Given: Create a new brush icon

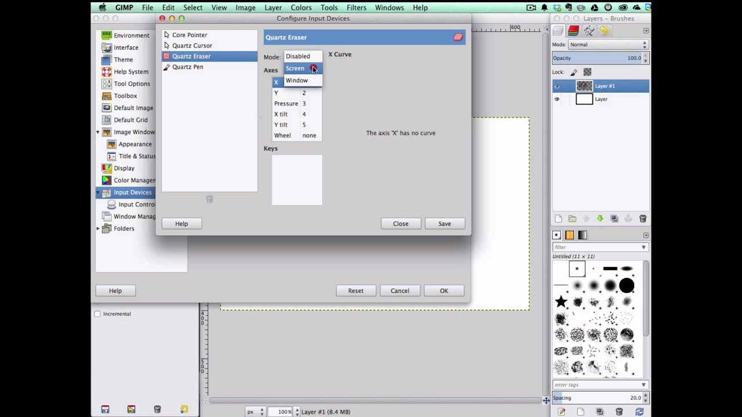Looking at the screenshot, I should coord(580,412).
